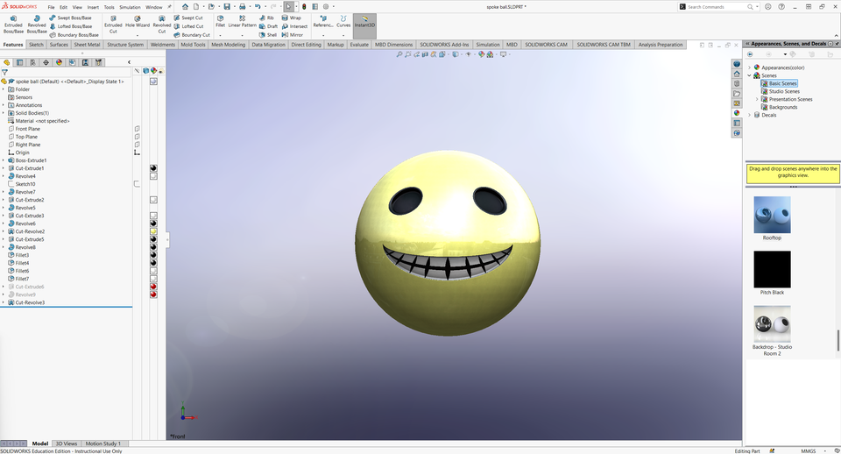
Task: Click the red appearance swatch beside Revolve9
Action: click(x=153, y=294)
